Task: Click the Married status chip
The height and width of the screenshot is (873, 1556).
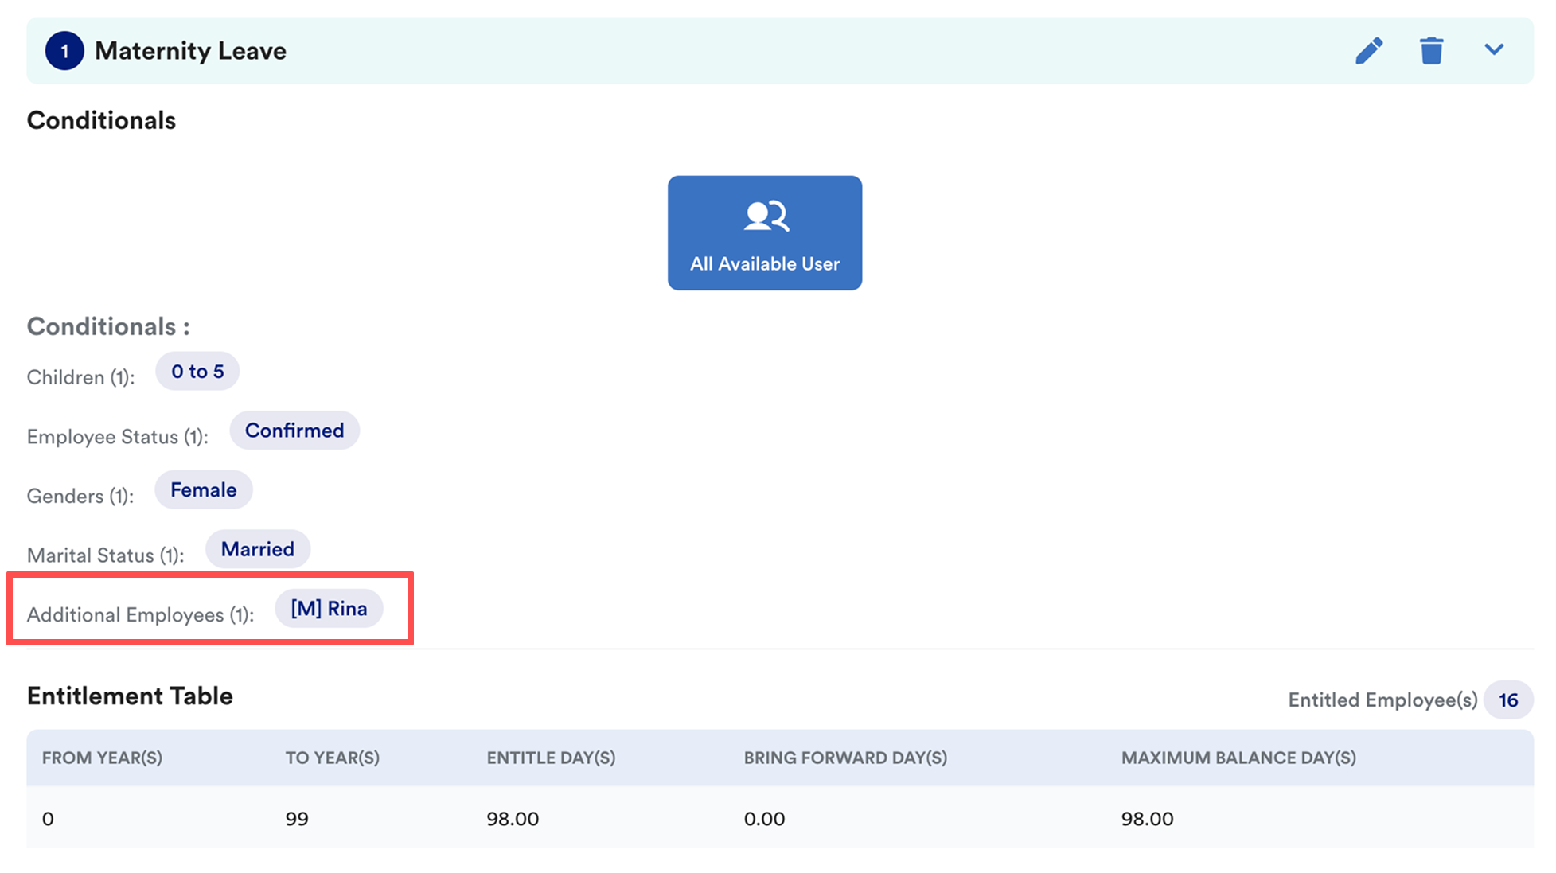Action: 257,549
